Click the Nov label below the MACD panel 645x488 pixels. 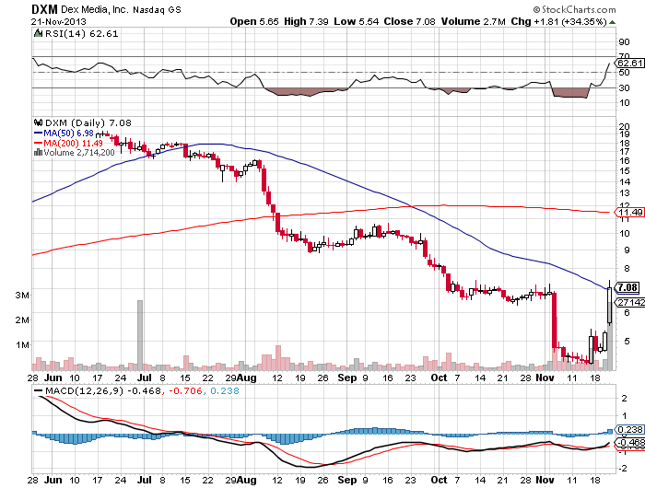coord(545,480)
